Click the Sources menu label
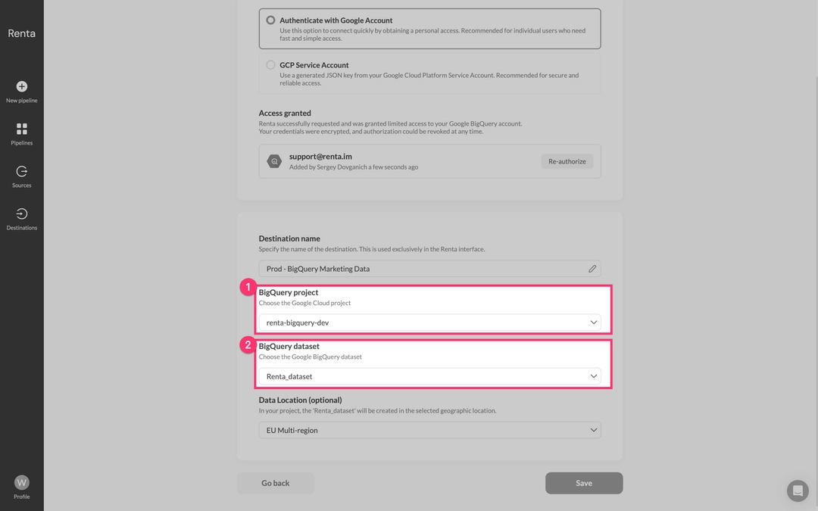The image size is (818, 511). tap(21, 185)
